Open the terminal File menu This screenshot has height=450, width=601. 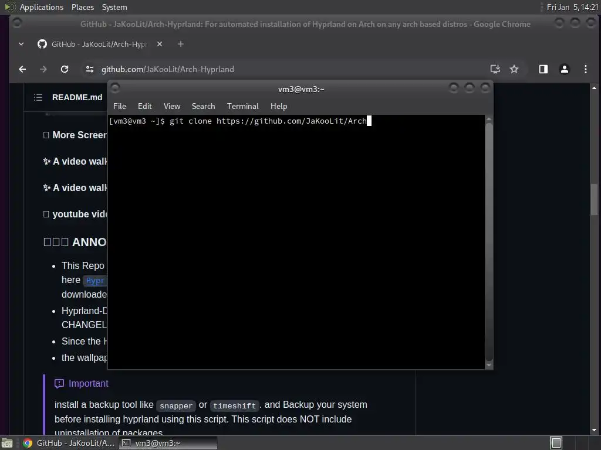click(120, 107)
